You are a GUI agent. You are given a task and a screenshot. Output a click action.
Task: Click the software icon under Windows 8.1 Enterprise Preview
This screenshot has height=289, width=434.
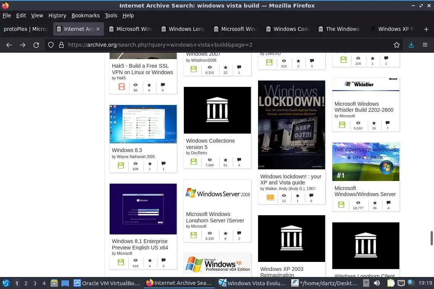click(x=121, y=262)
